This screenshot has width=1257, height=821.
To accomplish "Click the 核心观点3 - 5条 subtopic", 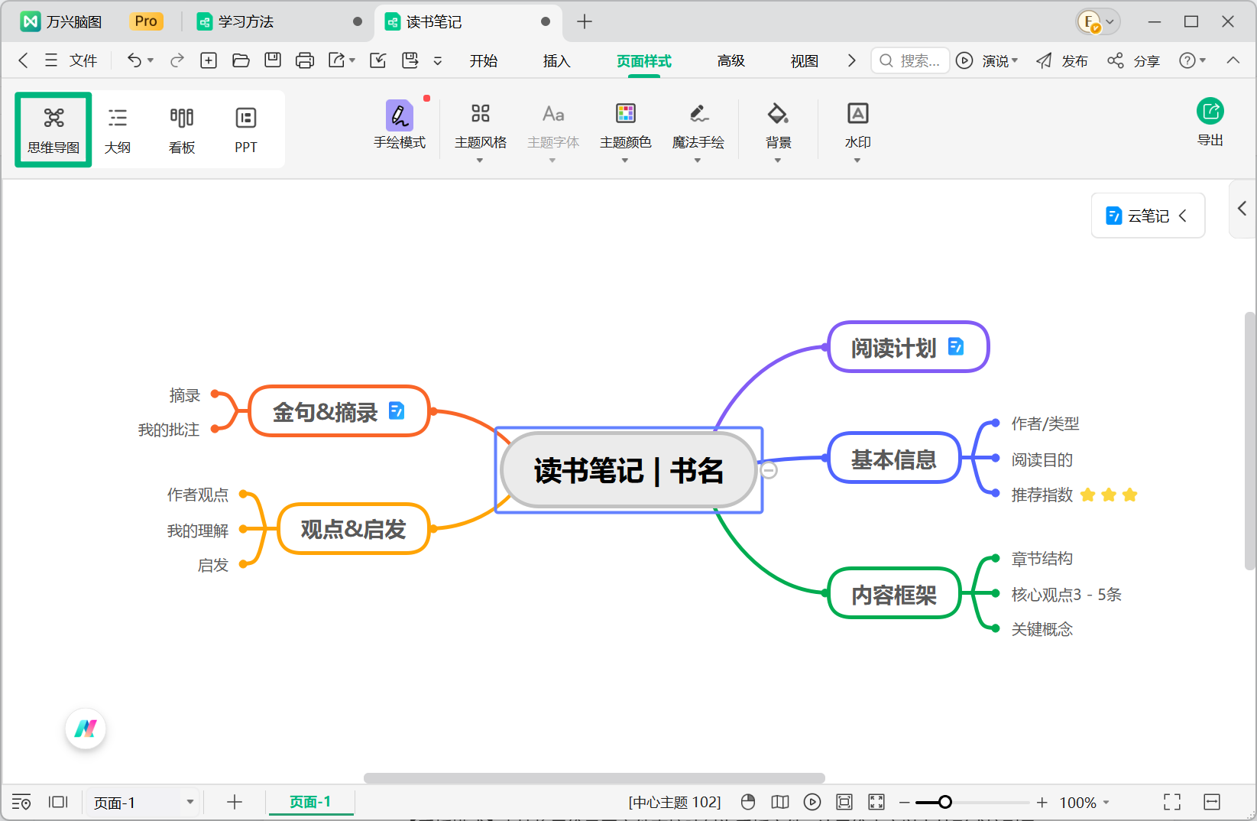I will pyautogui.click(x=1066, y=595).
